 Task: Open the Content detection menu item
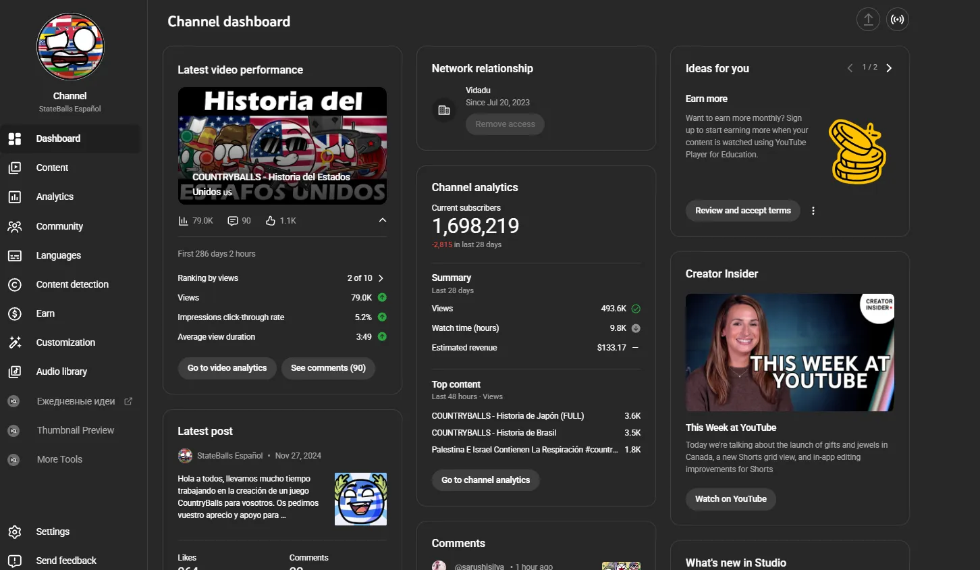click(71, 284)
